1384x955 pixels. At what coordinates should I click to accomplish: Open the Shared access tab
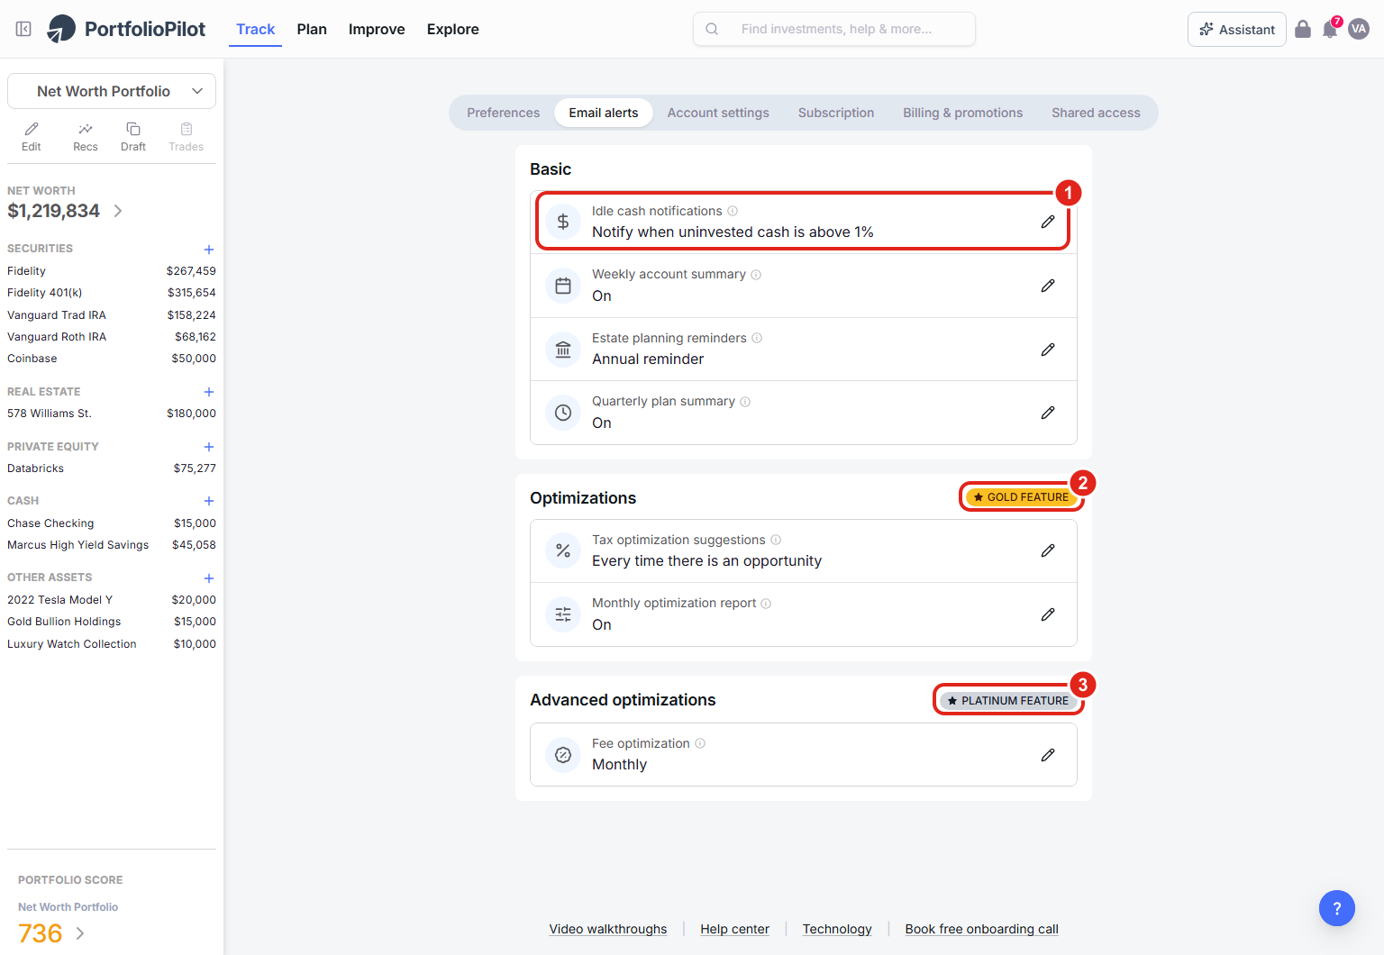click(1096, 113)
